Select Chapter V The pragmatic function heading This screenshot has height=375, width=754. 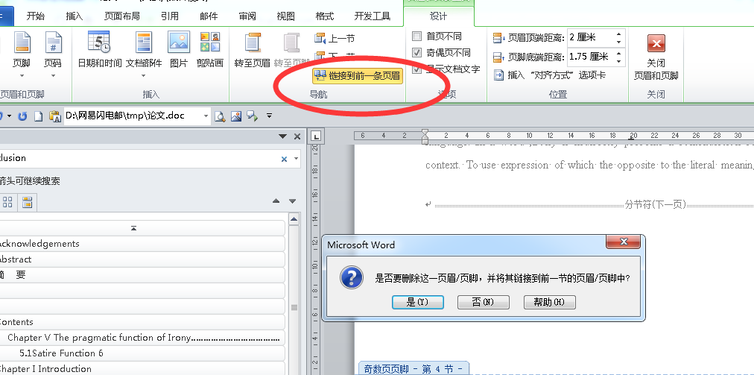click(142, 338)
